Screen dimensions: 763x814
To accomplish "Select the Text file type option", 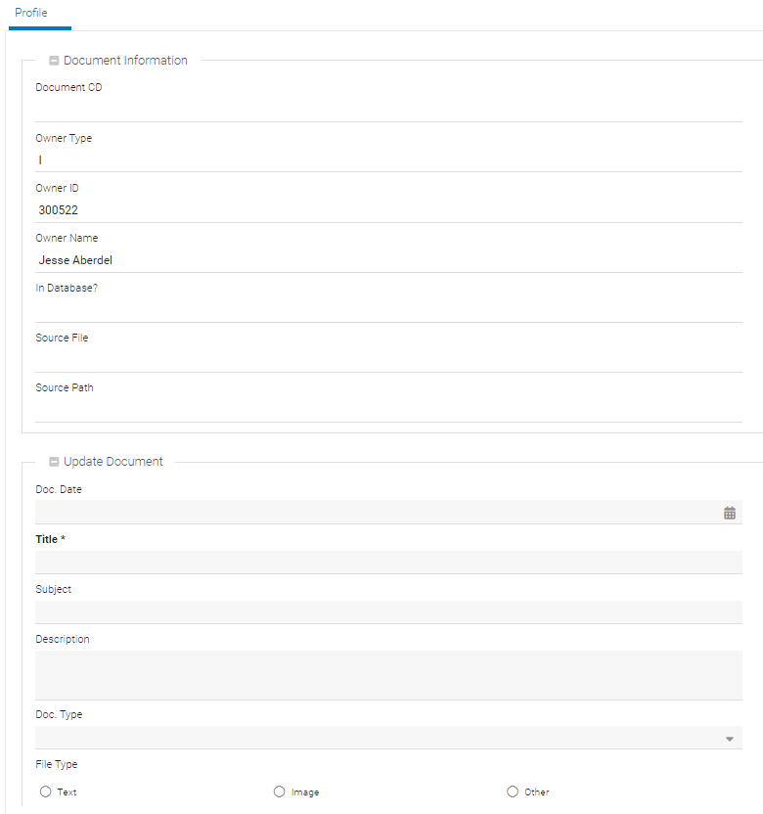I will point(46,791).
